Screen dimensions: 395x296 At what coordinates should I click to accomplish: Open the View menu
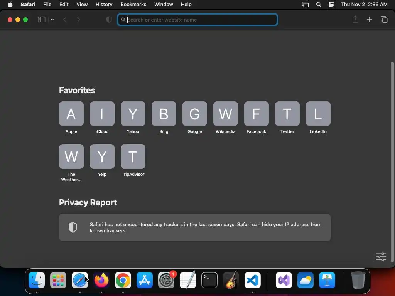(82, 5)
